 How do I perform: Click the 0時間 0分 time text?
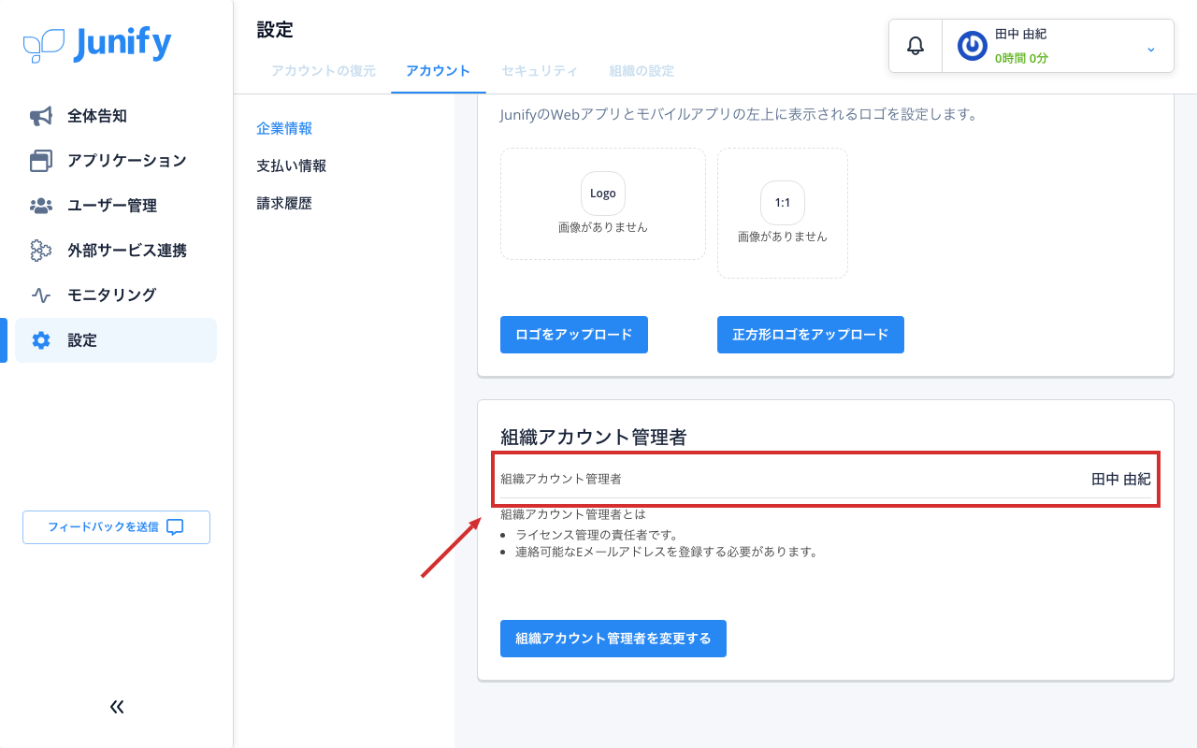point(1021,58)
